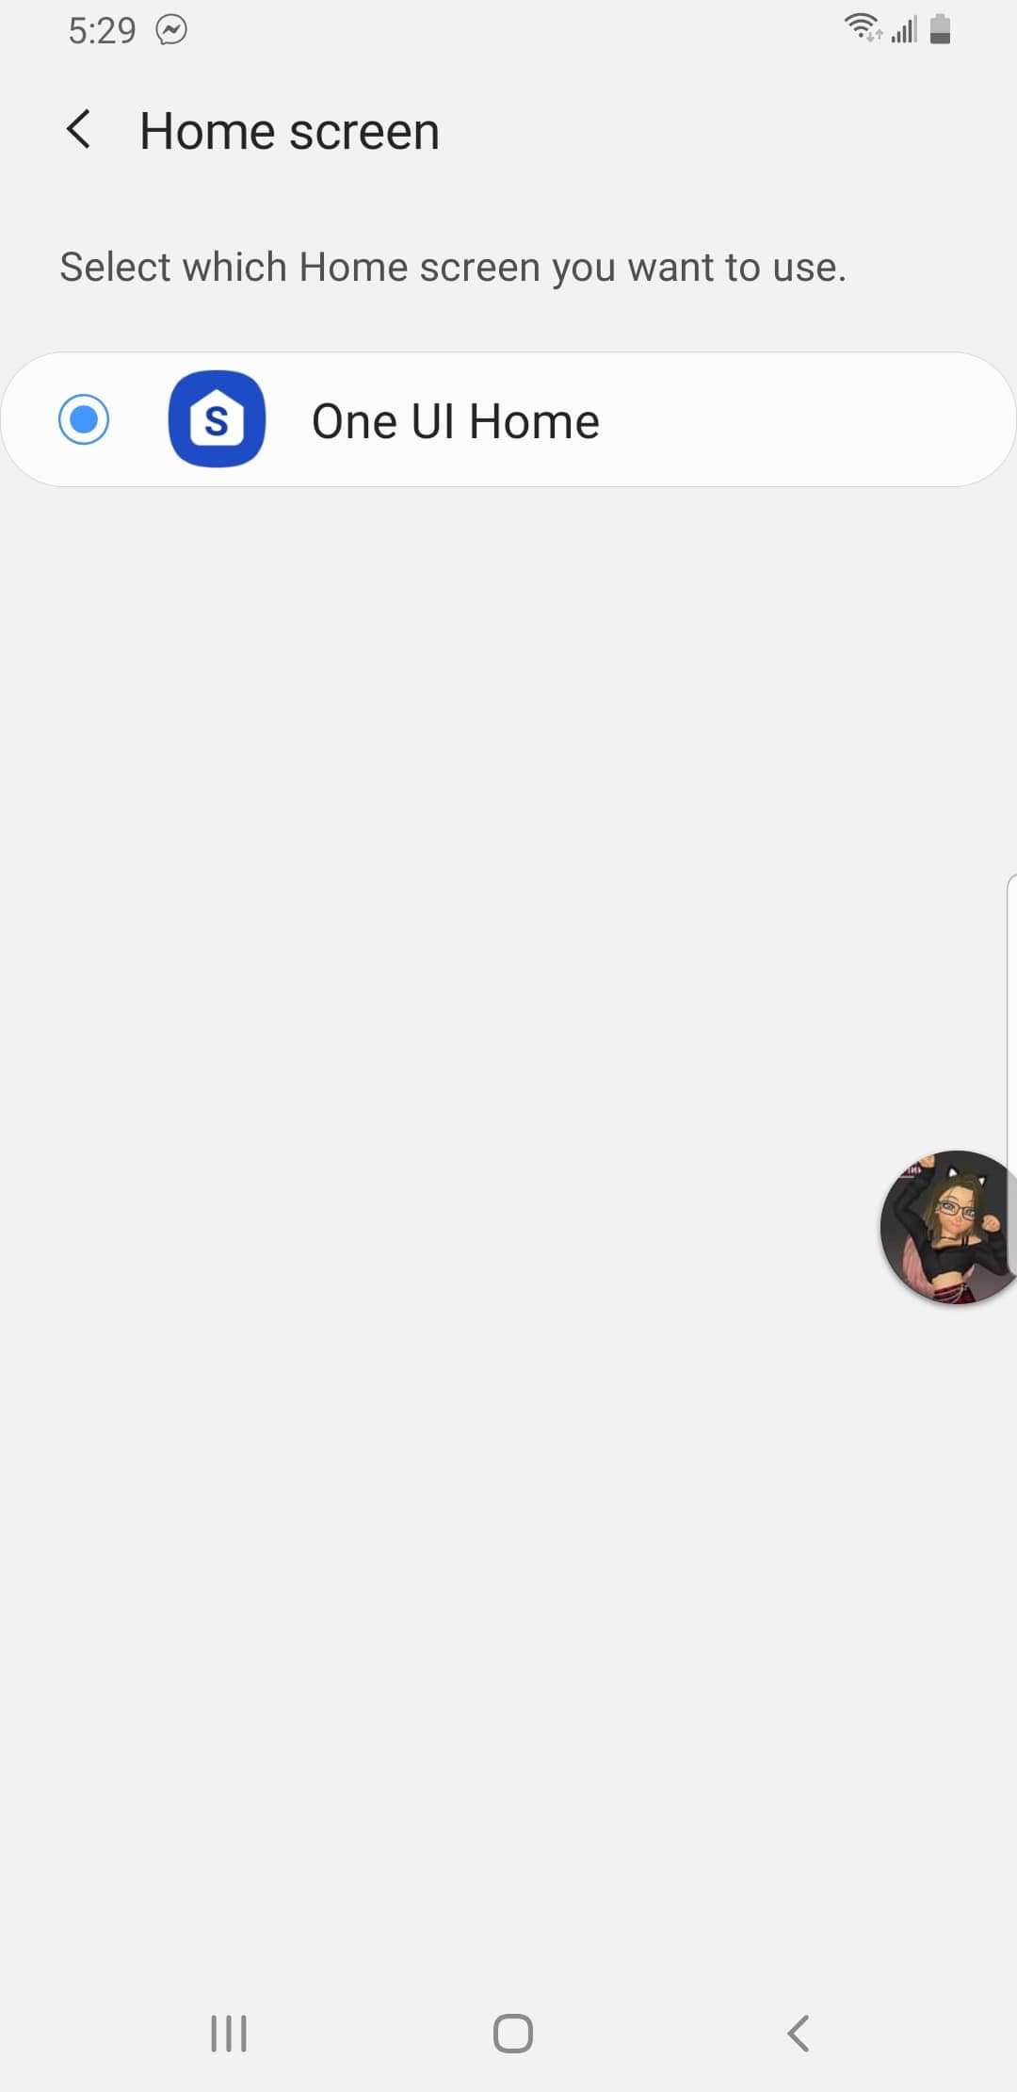
Task: Choose the One UI Home label
Action: (x=456, y=421)
